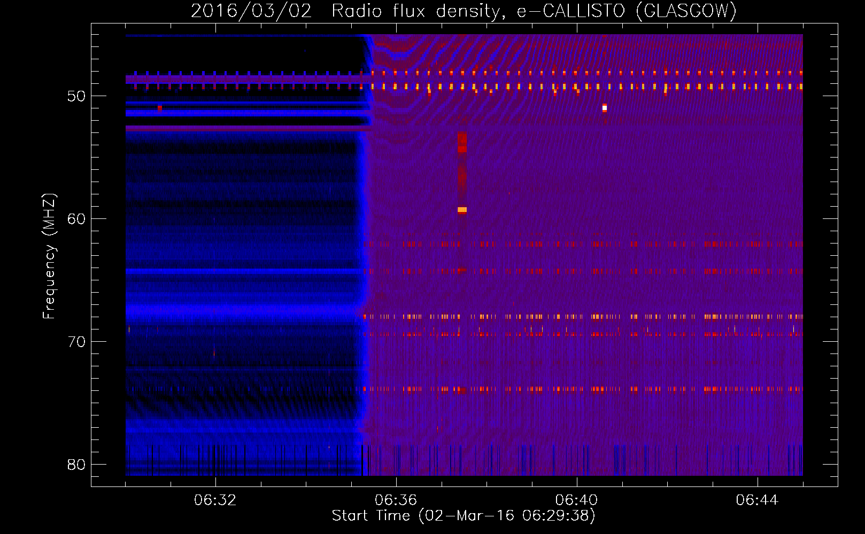Image resolution: width=865 pixels, height=534 pixels.
Task: Click the 80 frequency tick label
Action: pos(76,465)
